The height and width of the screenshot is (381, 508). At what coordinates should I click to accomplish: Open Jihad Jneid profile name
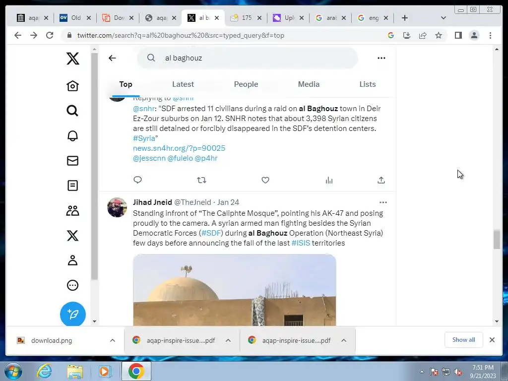(x=152, y=202)
